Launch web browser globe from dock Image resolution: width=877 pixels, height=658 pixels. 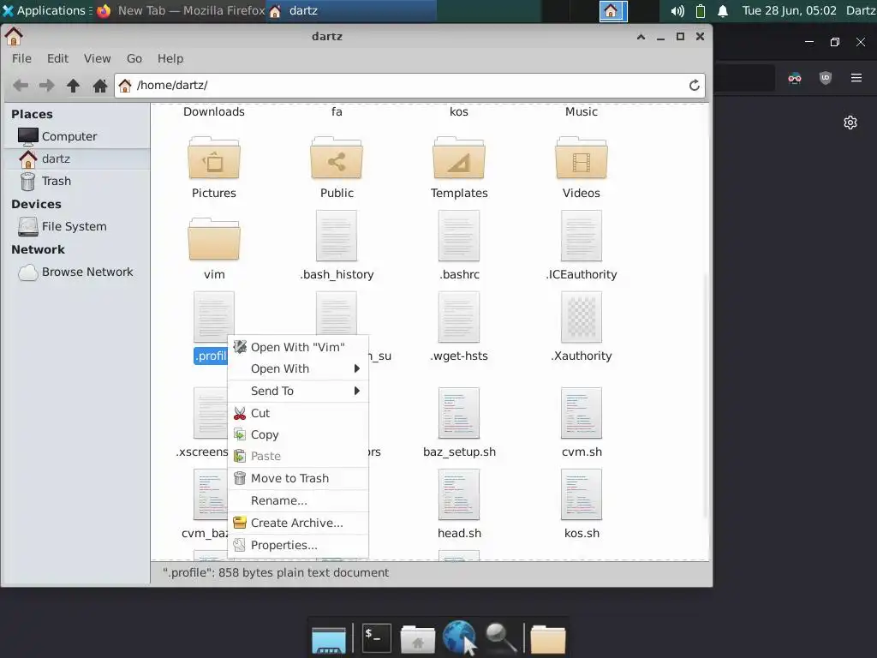click(x=459, y=637)
